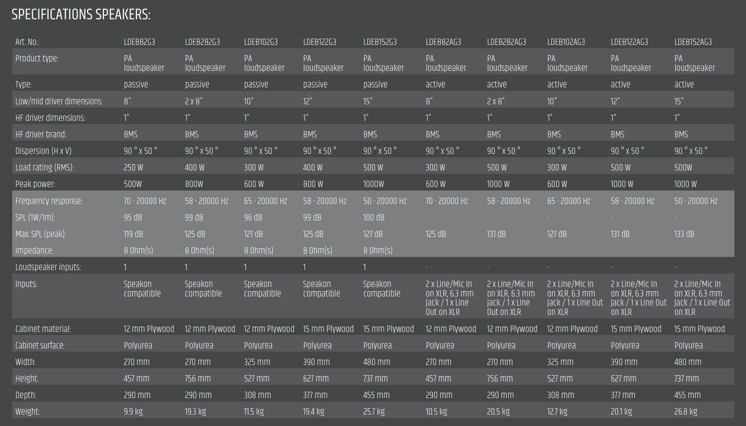Select the 9.9 kg weight value
Viewport: 746px width, 426px height.
coord(133,412)
